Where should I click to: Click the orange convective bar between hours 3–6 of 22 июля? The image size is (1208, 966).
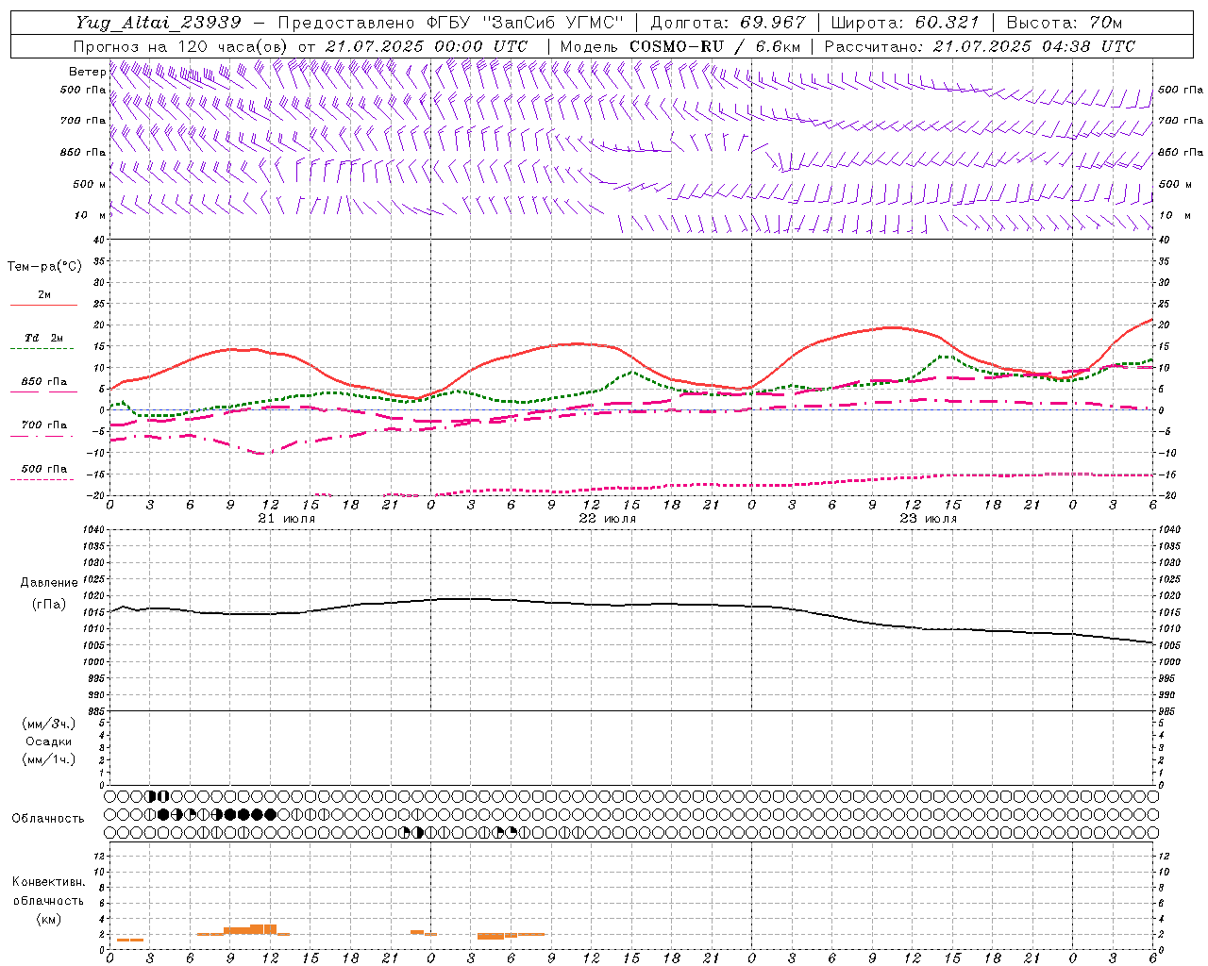491,936
